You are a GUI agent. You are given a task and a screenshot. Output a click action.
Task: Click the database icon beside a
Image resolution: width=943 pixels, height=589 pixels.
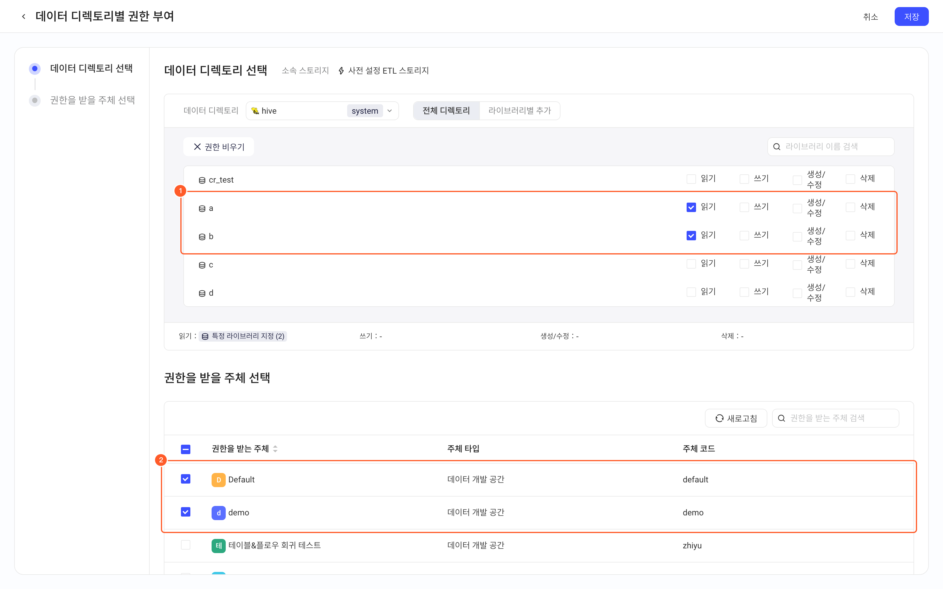pyautogui.click(x=202, y=209)
